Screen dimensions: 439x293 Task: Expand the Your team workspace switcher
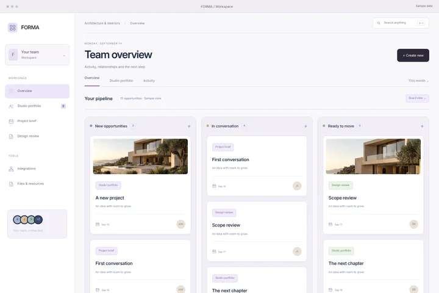pos(37,55)
